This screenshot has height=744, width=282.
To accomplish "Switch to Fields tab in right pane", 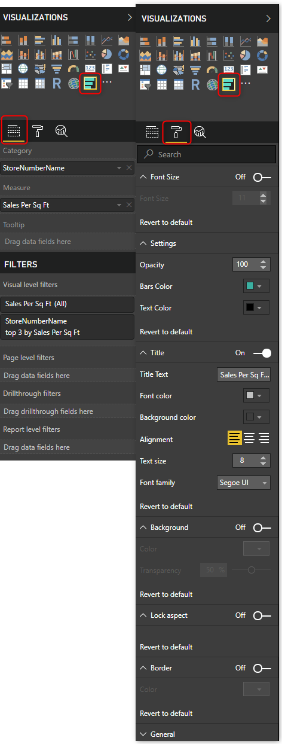I will (x=152, y=132).
